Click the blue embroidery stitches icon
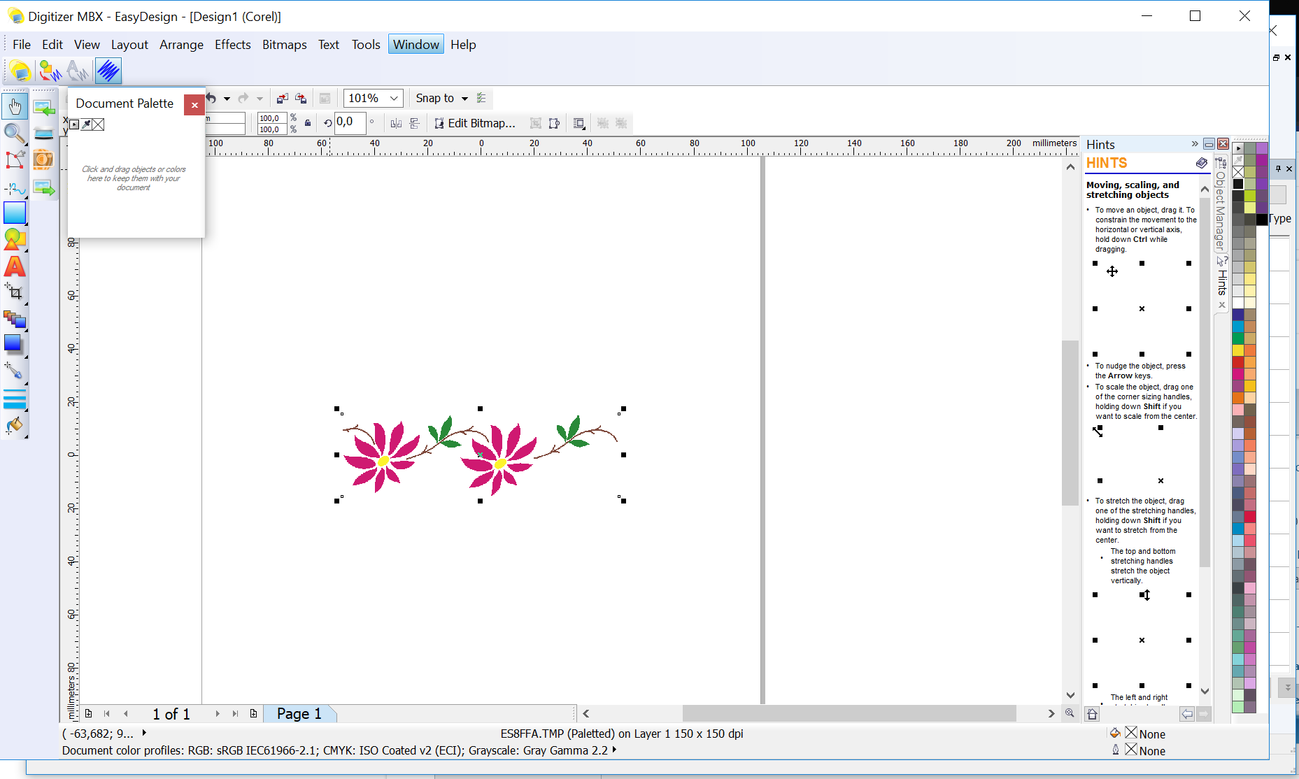The height and width of the screenshot is (779, 1299). [x=108, y=71]
